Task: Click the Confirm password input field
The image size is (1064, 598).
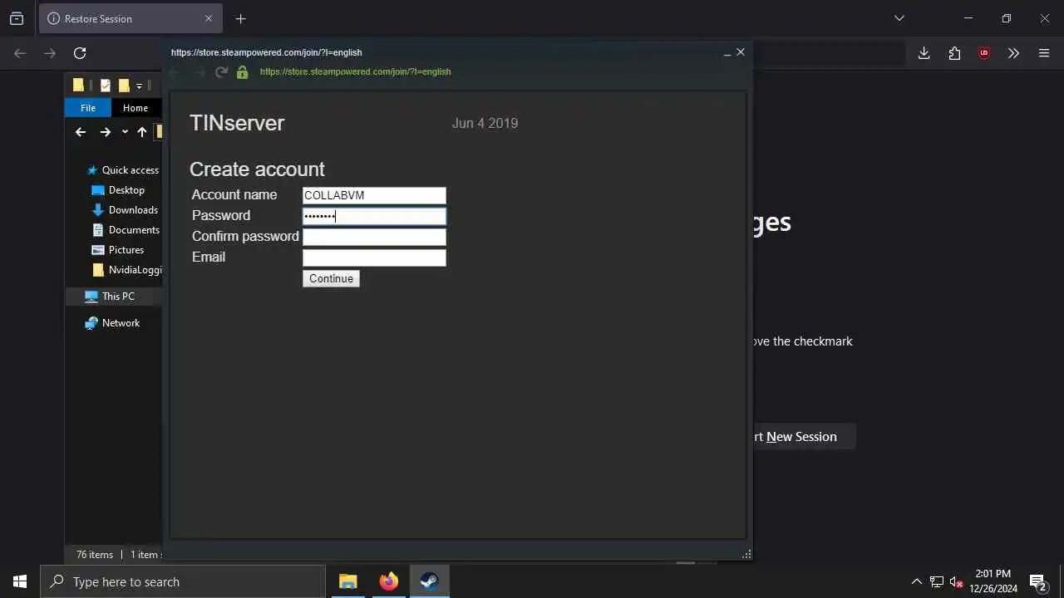Action: tap(374, 237)
